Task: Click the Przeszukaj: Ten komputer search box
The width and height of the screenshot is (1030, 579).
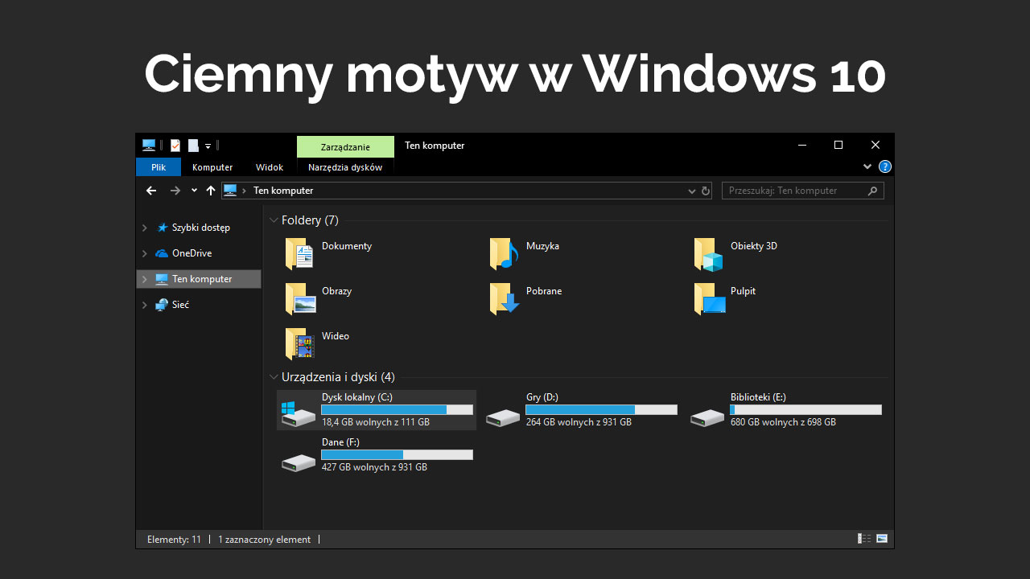Action: [x=803, y=191]
